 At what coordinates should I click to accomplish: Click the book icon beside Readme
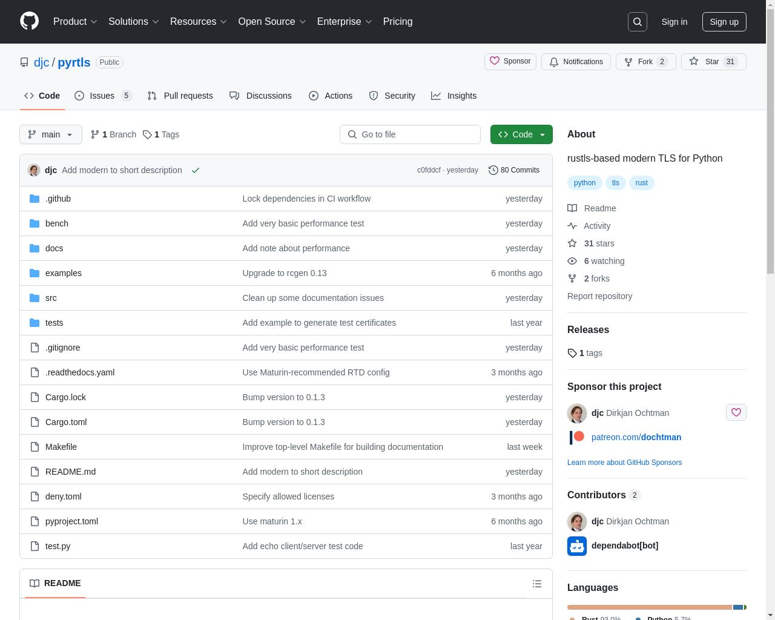572,208
